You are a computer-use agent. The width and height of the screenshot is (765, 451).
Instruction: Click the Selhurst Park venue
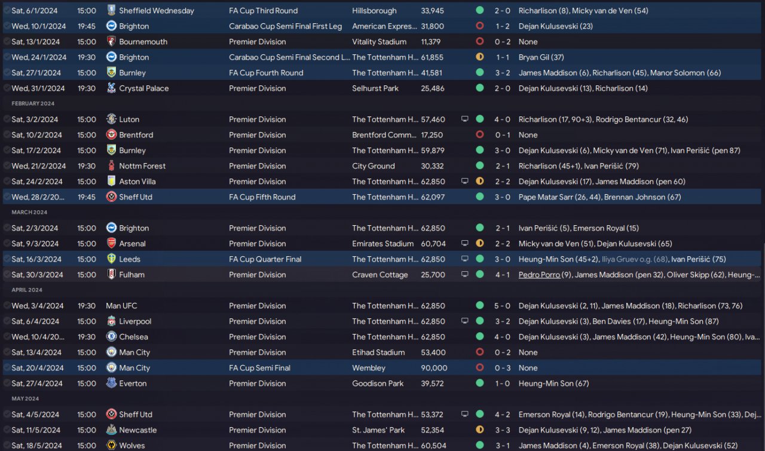coord(377,88)
